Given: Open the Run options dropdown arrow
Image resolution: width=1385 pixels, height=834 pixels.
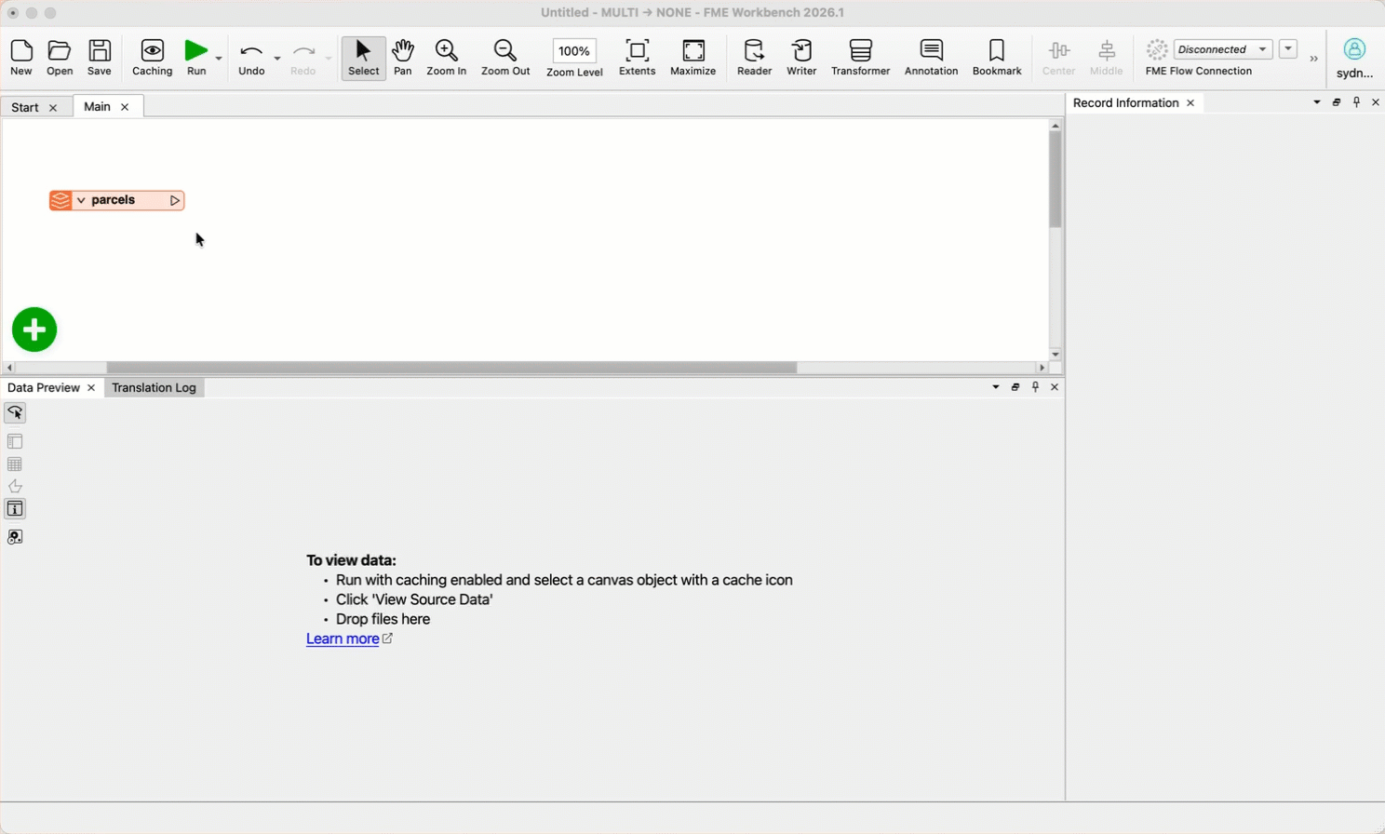Looking at the screenshot, I should coord(219,59).
